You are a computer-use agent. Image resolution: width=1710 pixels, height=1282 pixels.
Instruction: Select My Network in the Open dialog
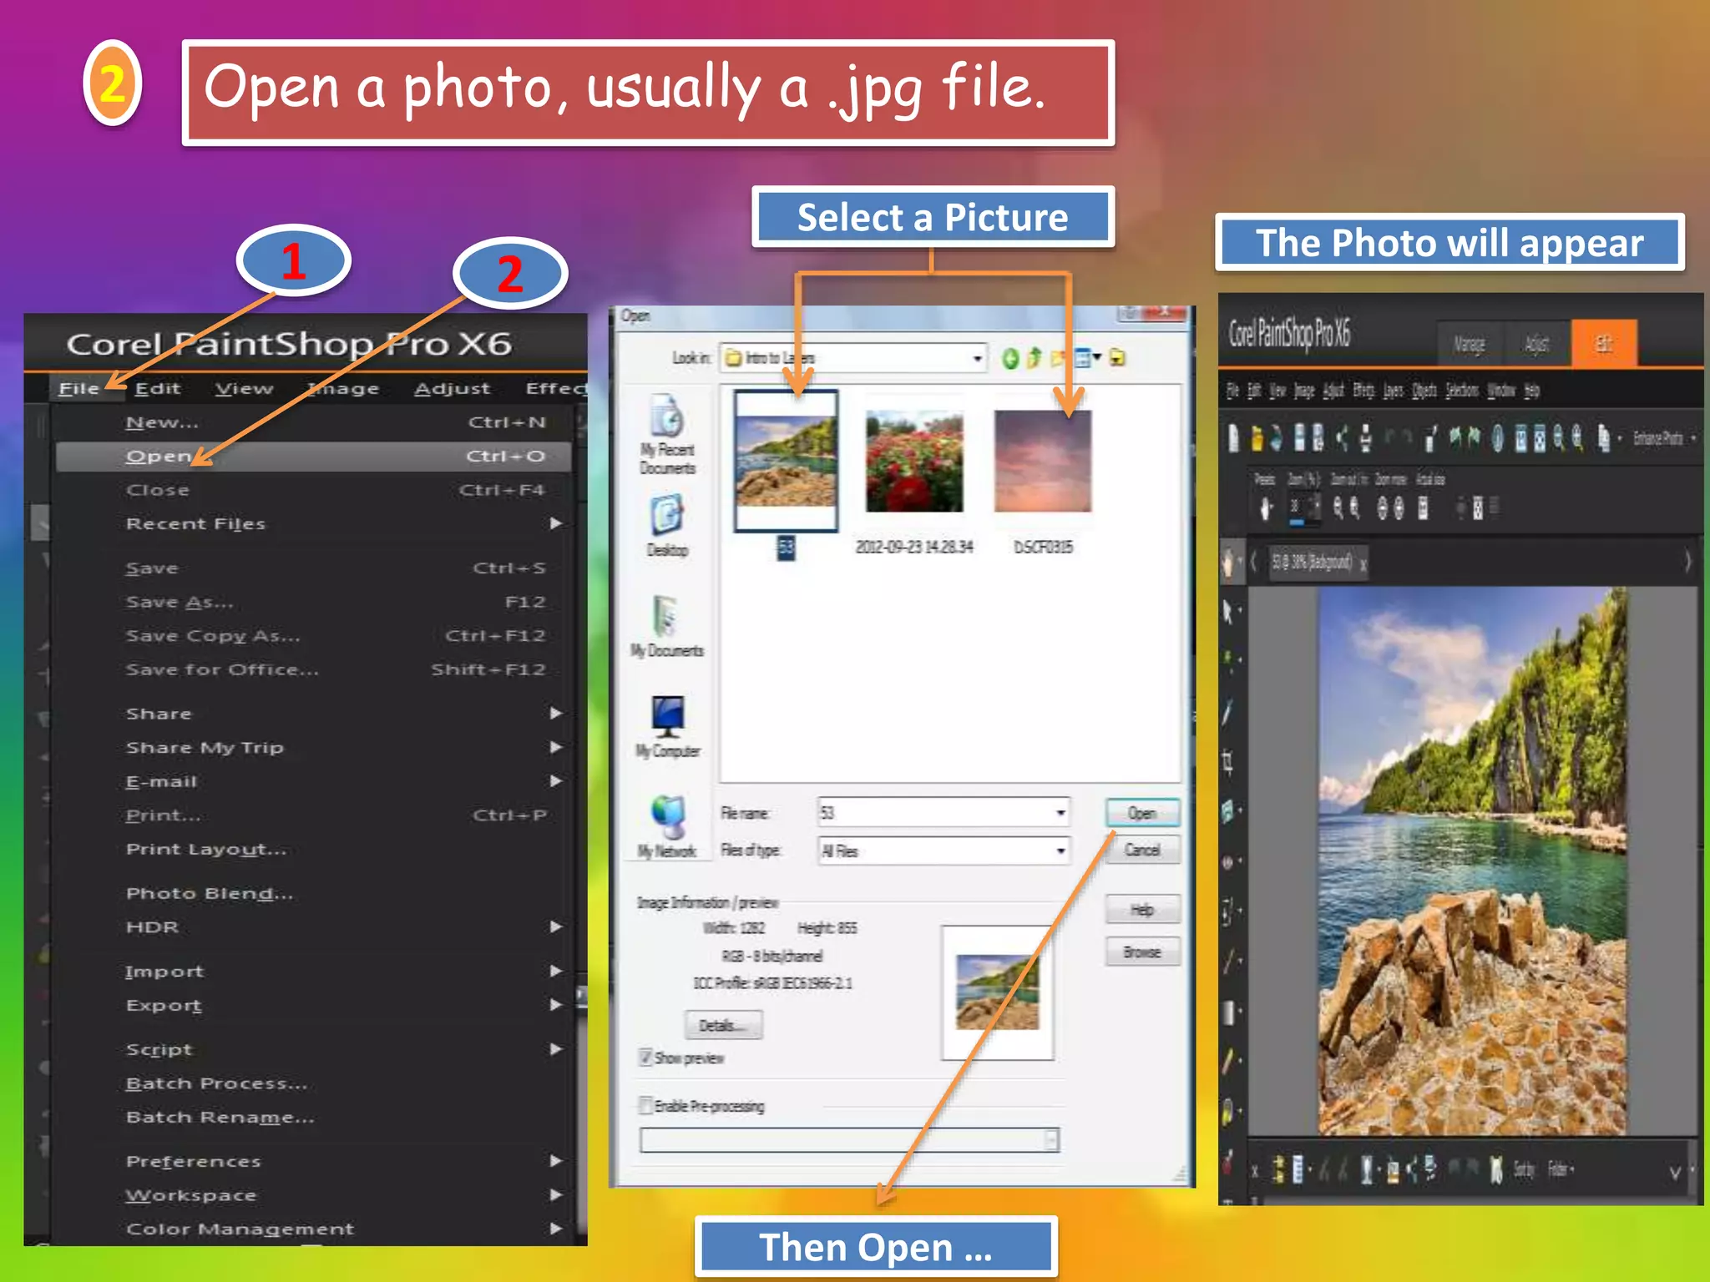[667, 826]
